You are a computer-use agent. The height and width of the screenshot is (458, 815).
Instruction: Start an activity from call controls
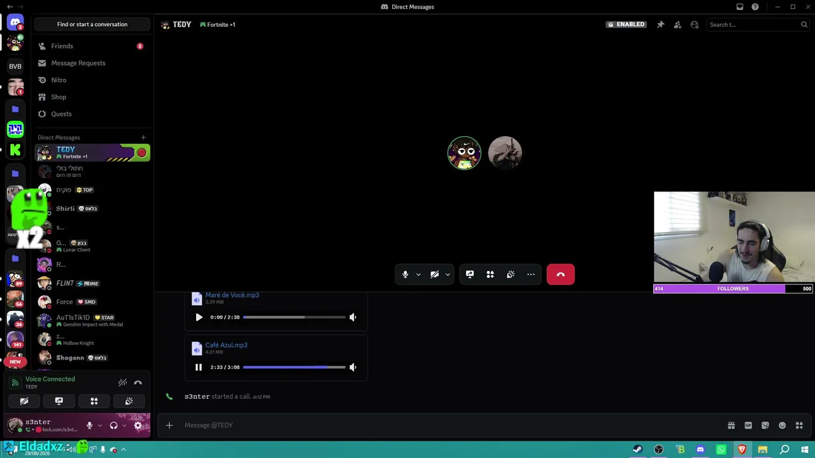click(490, 274)
